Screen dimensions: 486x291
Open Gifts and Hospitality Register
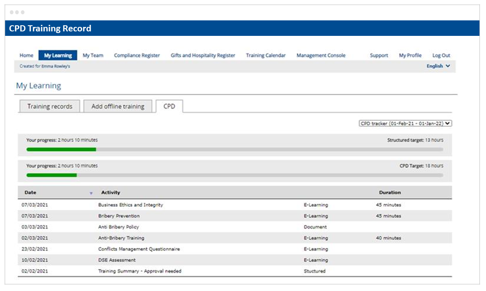pos(203,55)
